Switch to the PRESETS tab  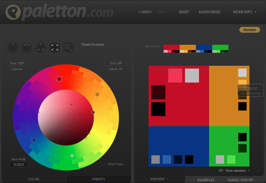[99, 179]
